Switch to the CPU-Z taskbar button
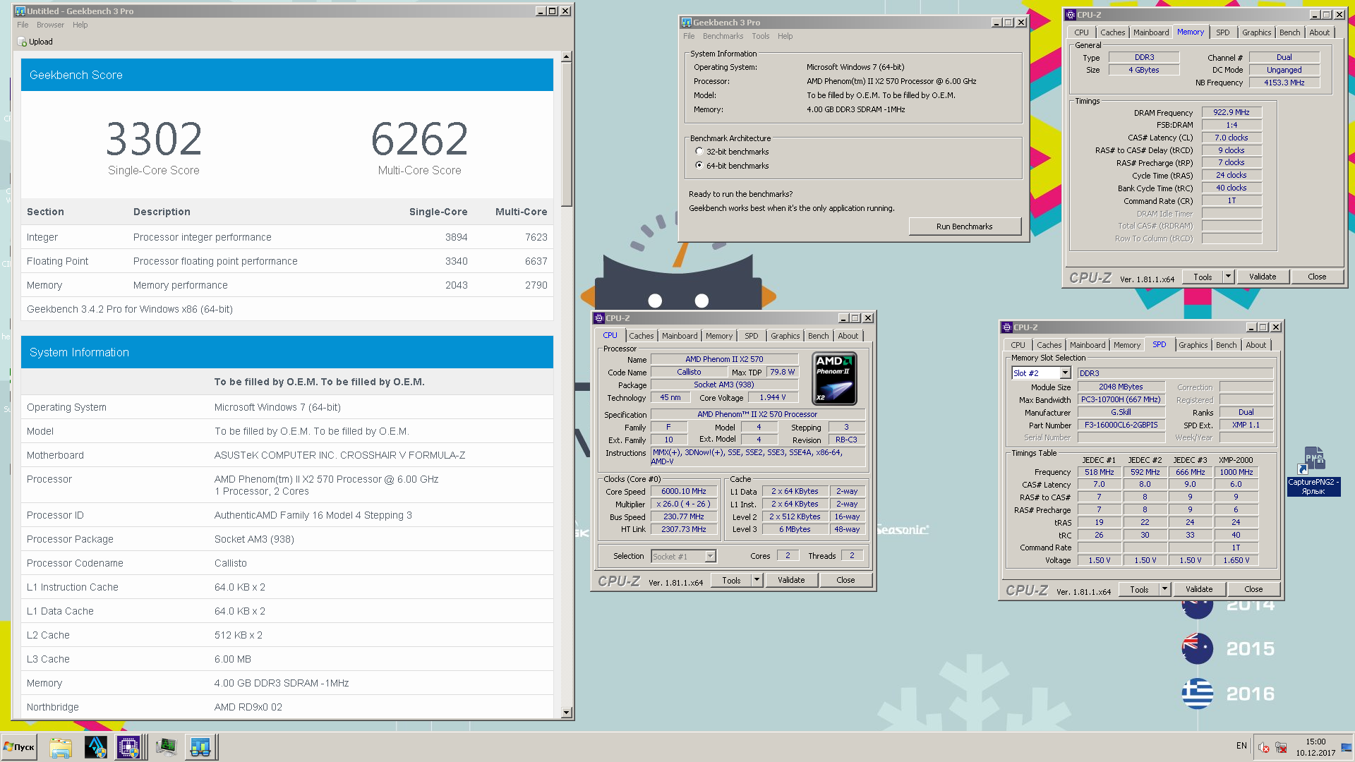The image size is (1355, 762). 129,747
